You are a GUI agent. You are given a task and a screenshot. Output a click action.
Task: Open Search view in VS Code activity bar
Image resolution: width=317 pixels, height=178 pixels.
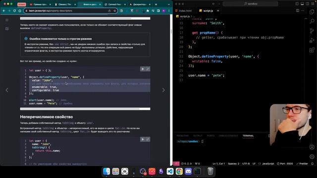click(x=312, y=21)
